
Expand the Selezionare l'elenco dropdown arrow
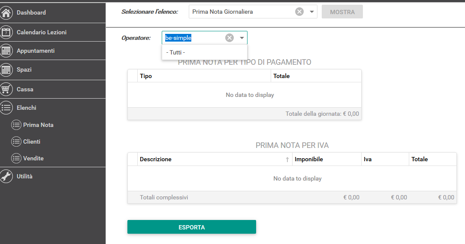tap(312, 12)
